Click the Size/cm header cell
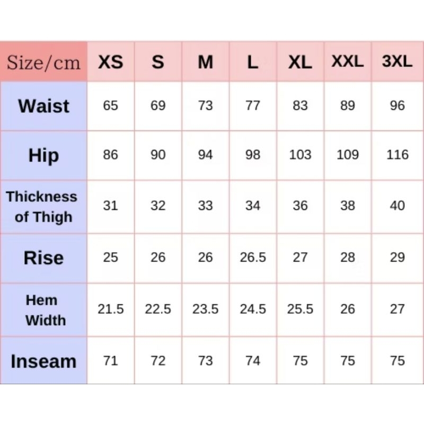 point(43,63)
